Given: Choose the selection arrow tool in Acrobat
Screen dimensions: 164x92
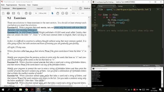Looking at the screenshot, I should (52, 13).
